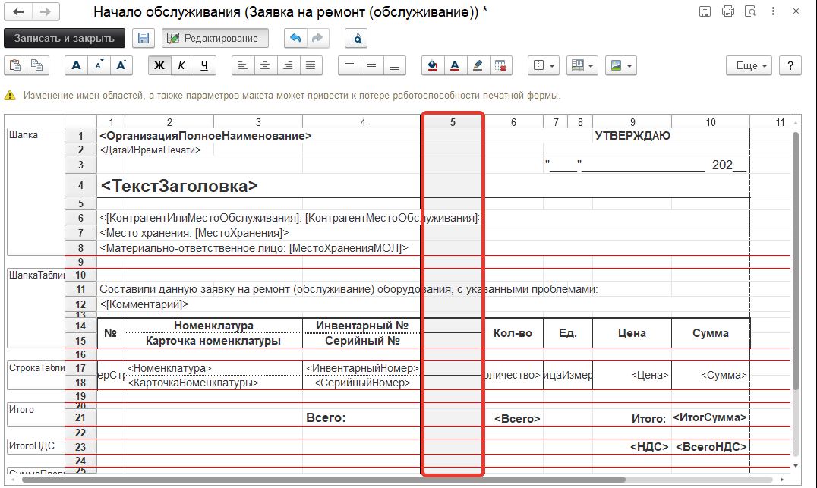Viewport: 817px width, 488px height.
Task: Open print preview with the magnifier icon
Action: click(x=355, y=38)
